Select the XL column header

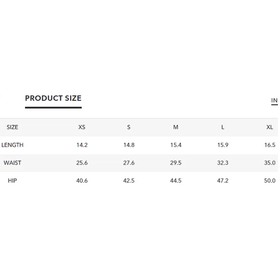point(270,127)
